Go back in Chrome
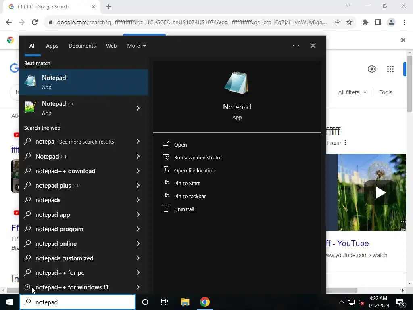The image size is (413, 310). (x=9, y=23)
